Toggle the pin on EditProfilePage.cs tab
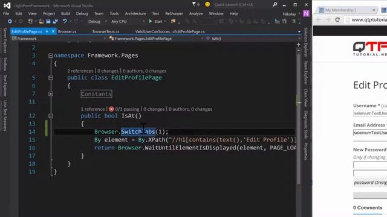387x217 pixels. (x=47, y=31)
